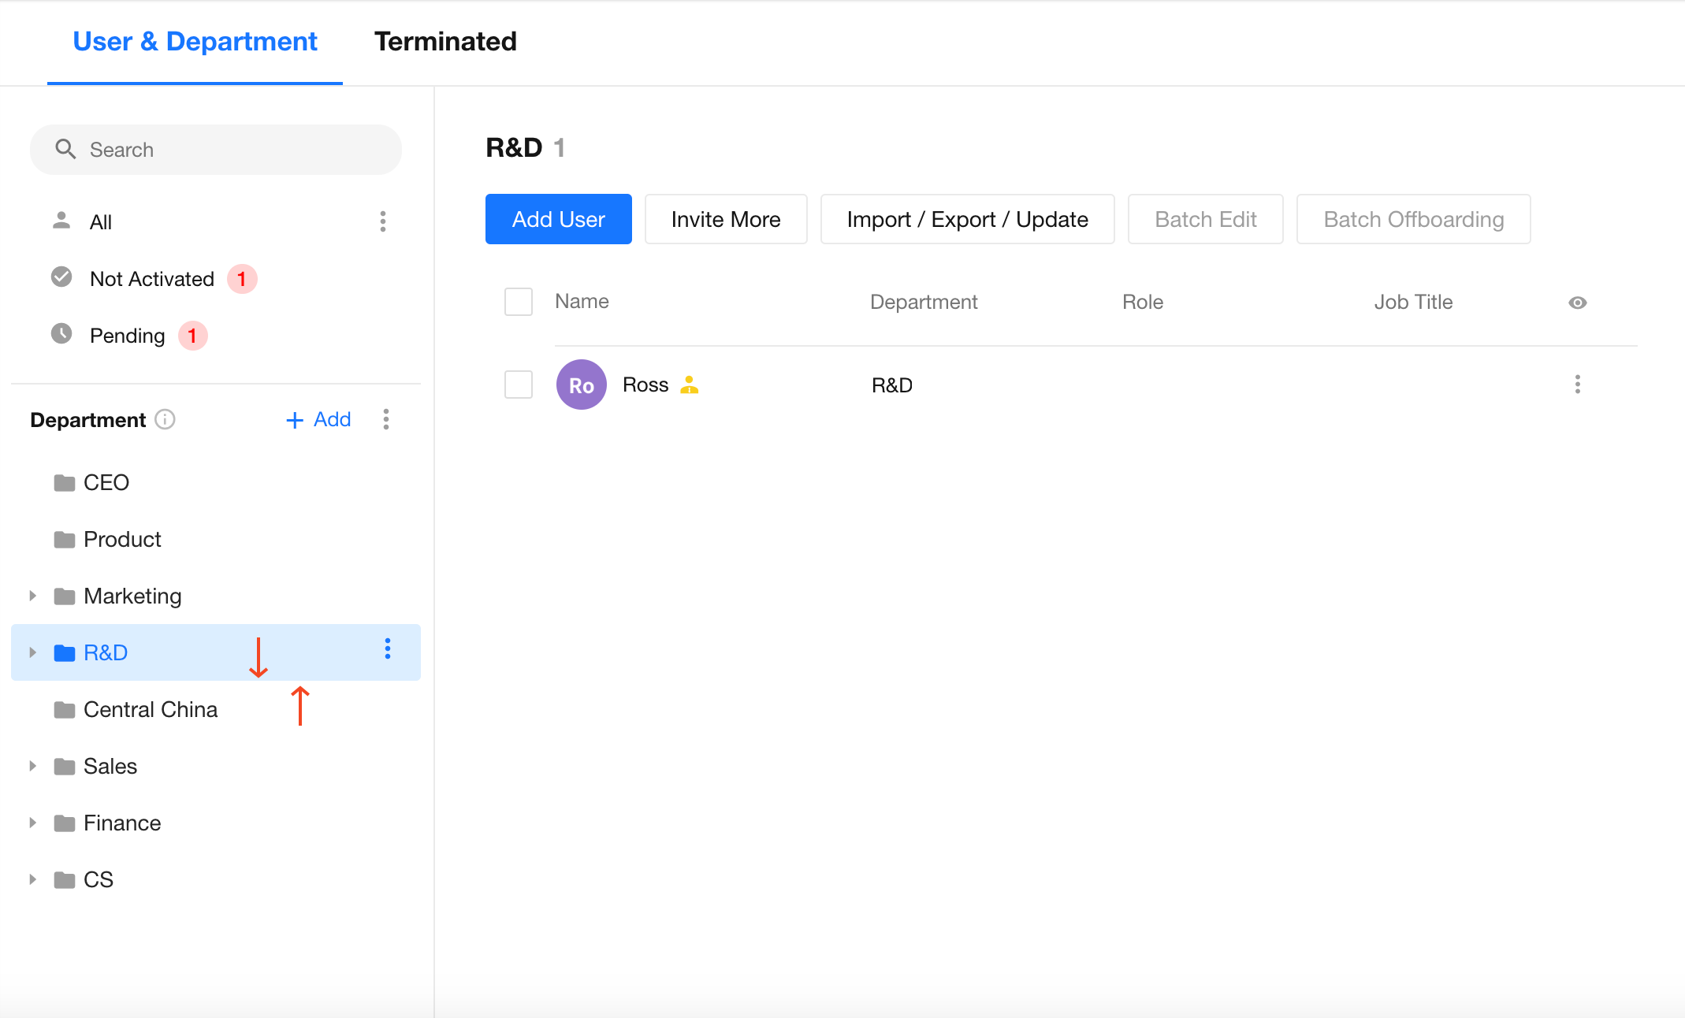The image size is (1685, 1018).
Task: Switch to the Terminated tab
Action: (x=445, y=41)
